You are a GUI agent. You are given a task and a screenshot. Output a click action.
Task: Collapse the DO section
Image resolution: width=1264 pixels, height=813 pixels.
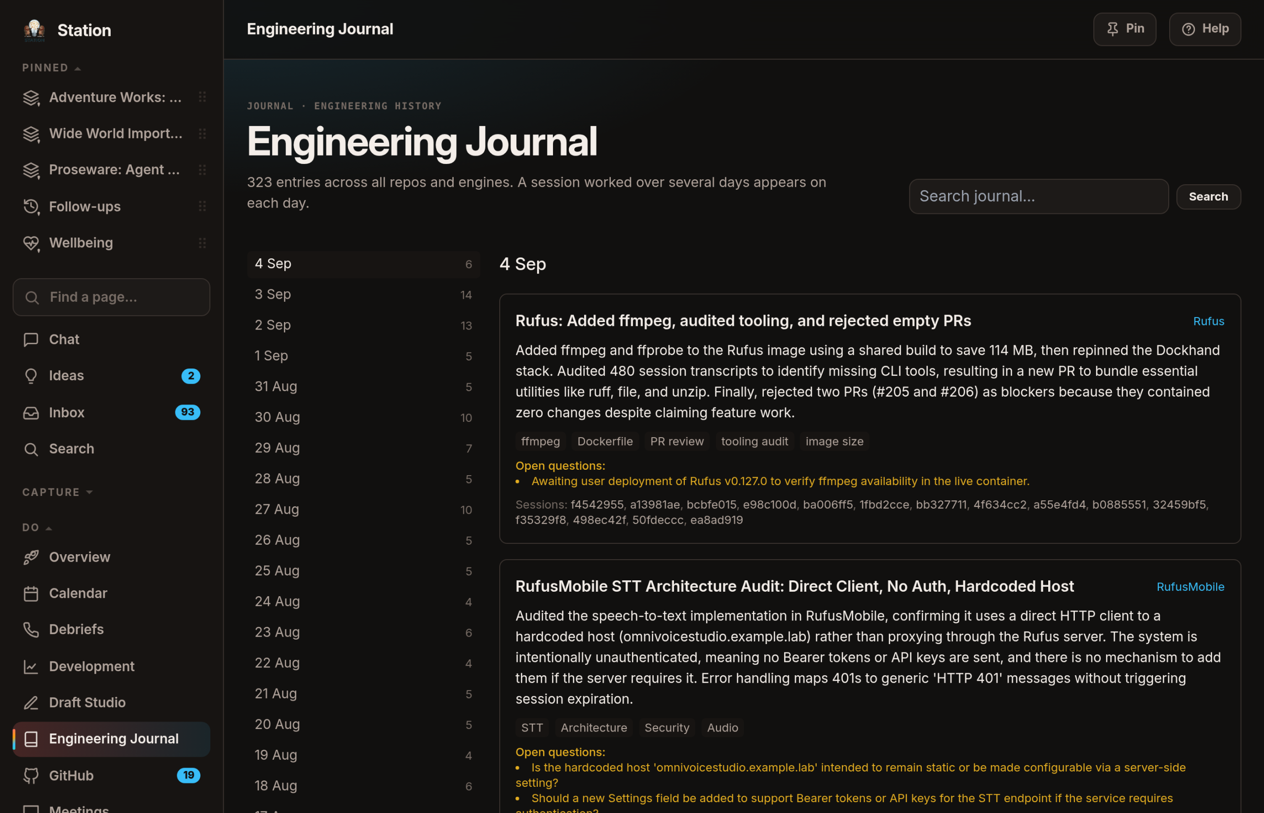37,528
